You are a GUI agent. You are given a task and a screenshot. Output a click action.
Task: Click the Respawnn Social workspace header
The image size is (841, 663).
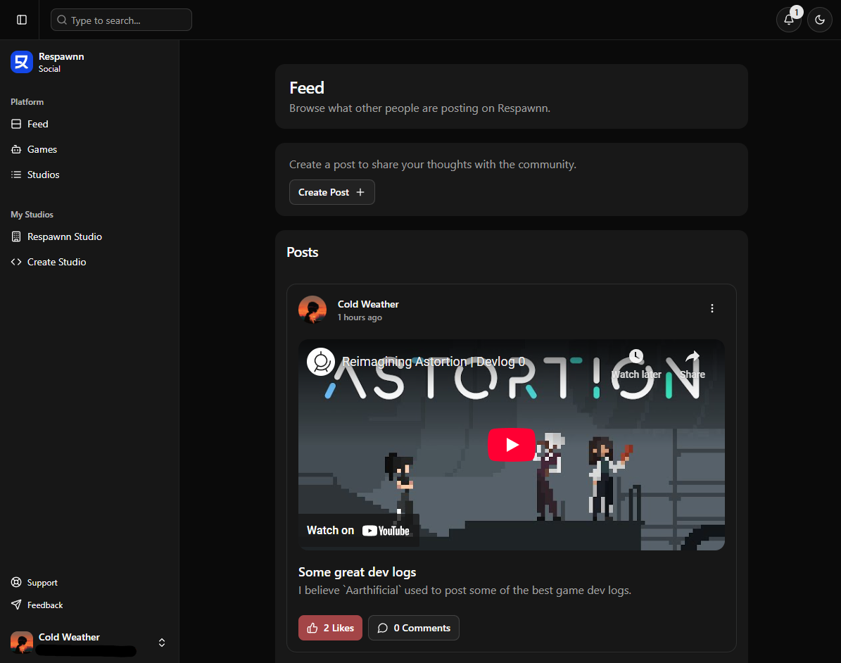coord(89,62)
